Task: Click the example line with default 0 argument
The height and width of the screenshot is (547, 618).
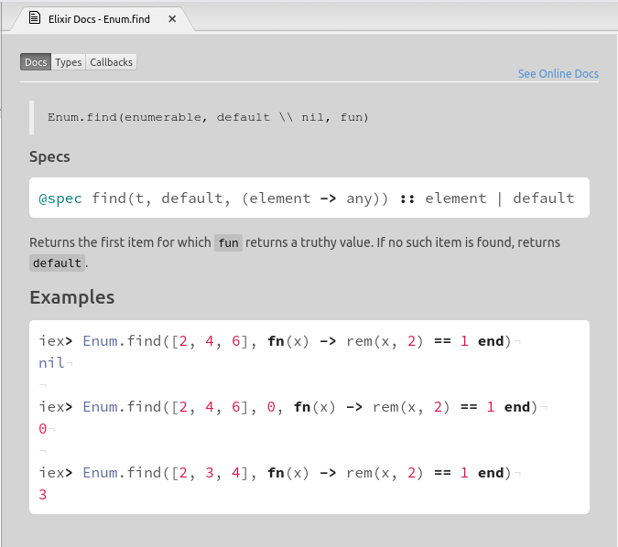Action: click(x=288, y=407)
